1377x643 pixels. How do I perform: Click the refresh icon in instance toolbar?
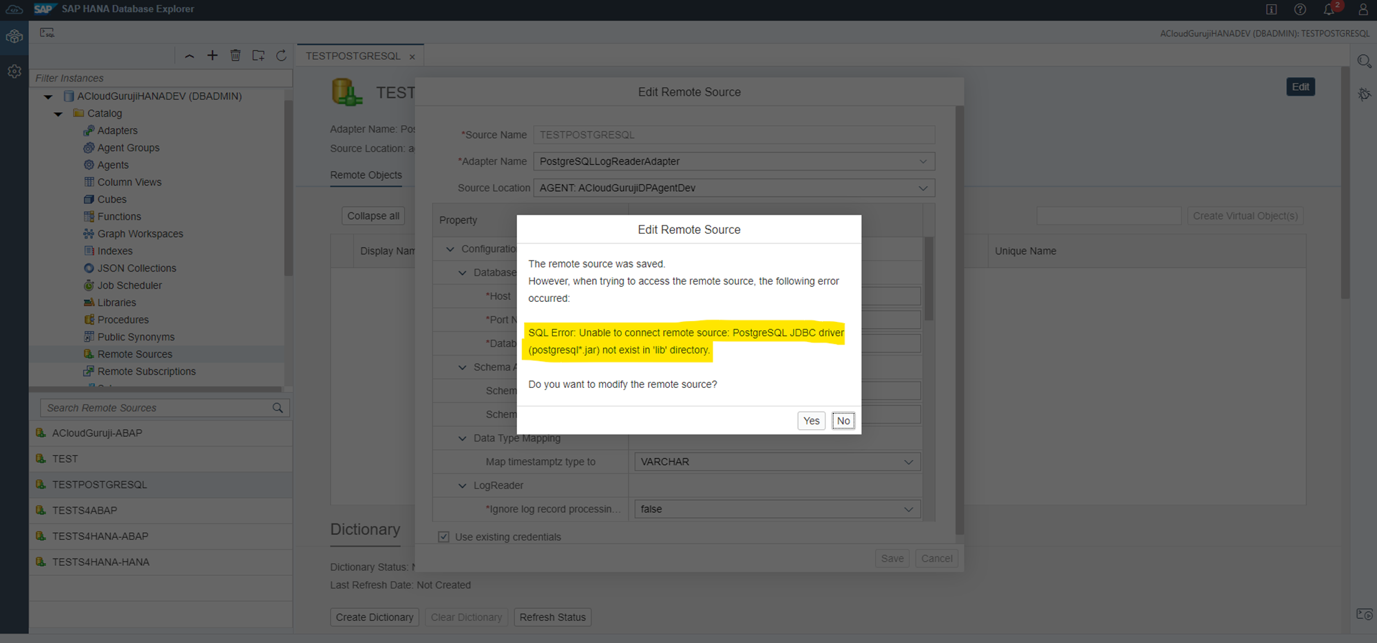point(281,56)
